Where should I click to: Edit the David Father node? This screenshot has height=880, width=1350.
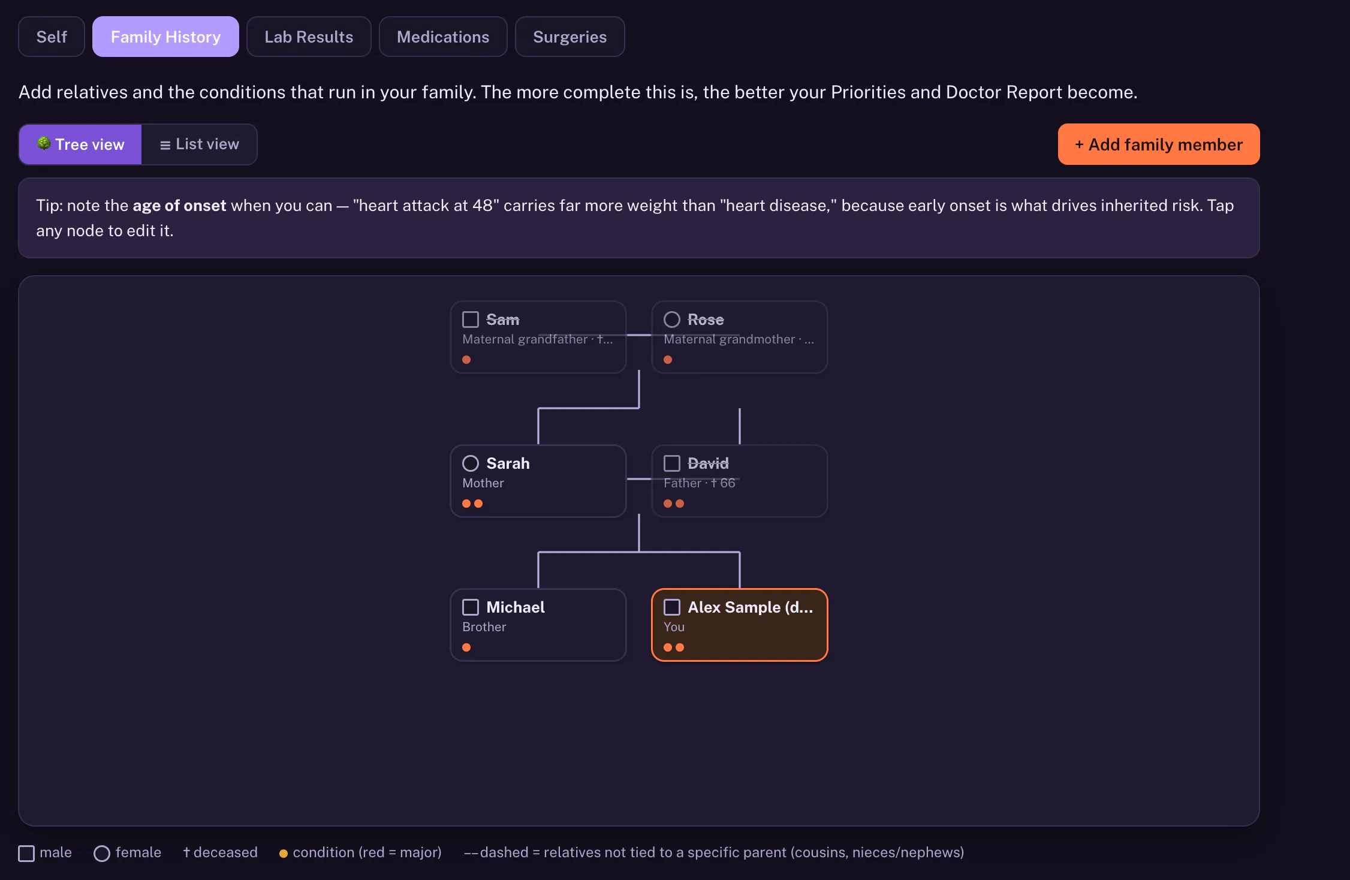coord(740,481)
